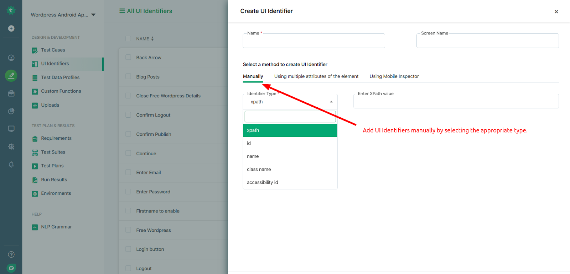Switch to Using multiple attributes tab

coord(316,76)
